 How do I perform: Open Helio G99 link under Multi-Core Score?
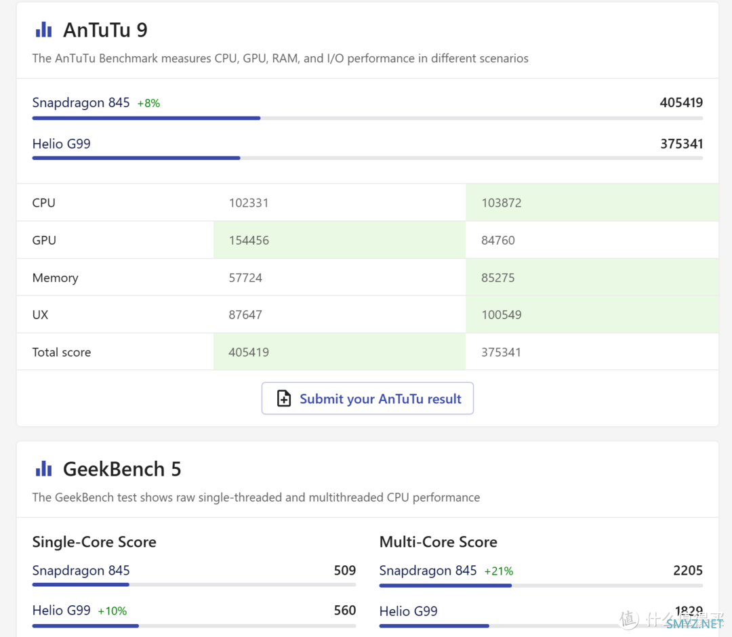[x=408, y=611]
